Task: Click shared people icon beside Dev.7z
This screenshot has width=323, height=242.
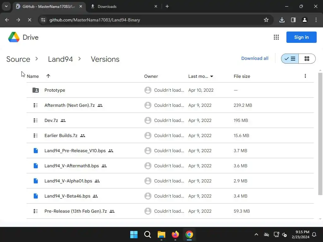Action: point(63,121)
